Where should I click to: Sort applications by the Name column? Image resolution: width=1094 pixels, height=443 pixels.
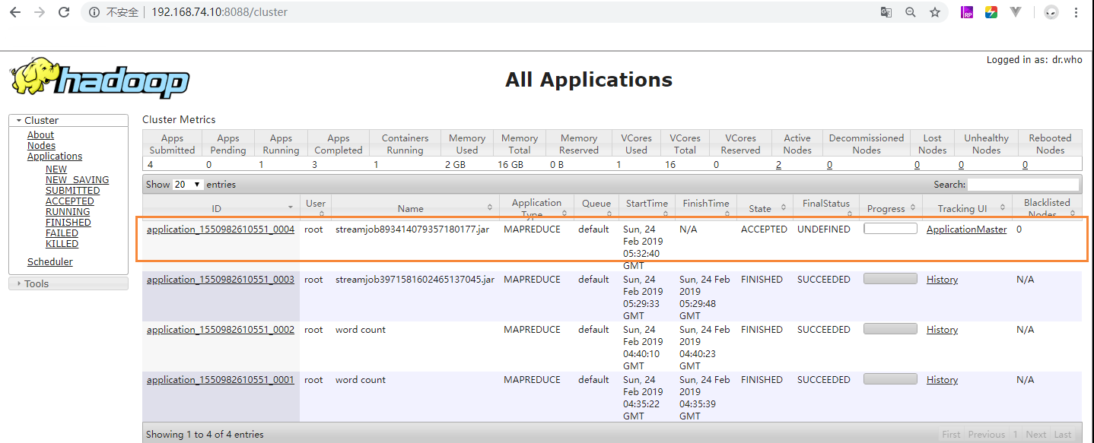(415, 207)
